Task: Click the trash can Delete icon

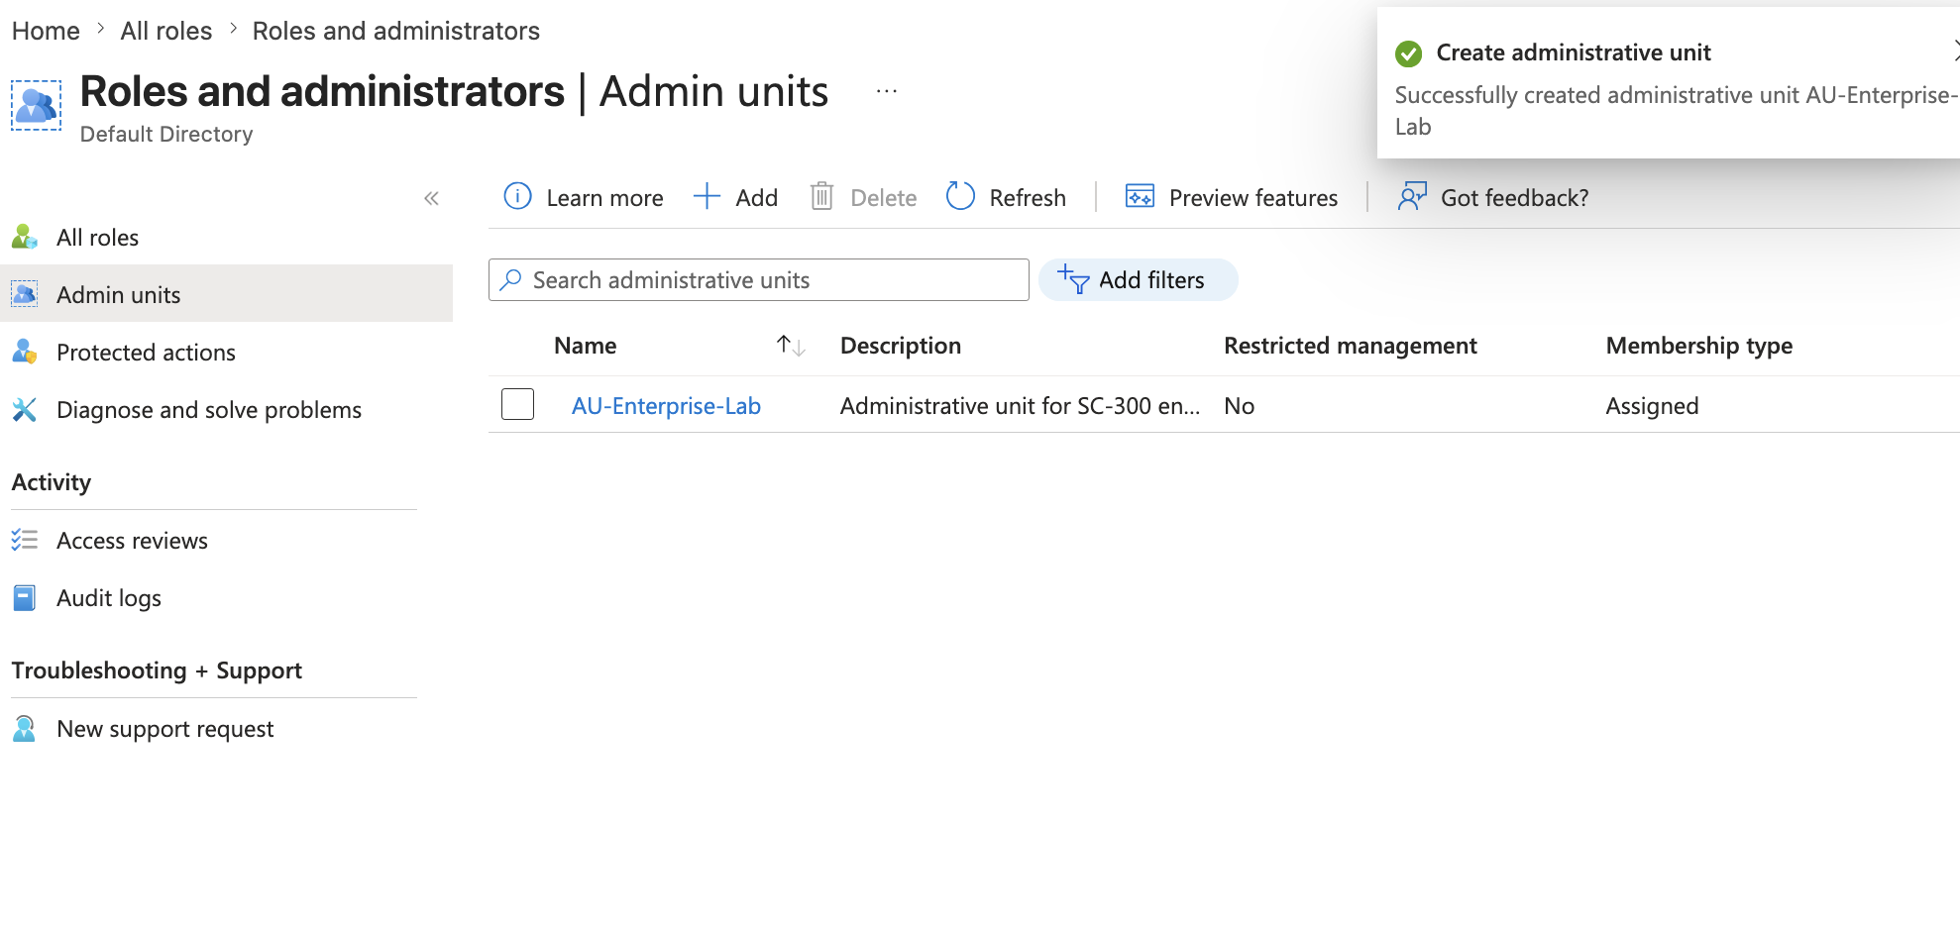Action: click(821, 197)
